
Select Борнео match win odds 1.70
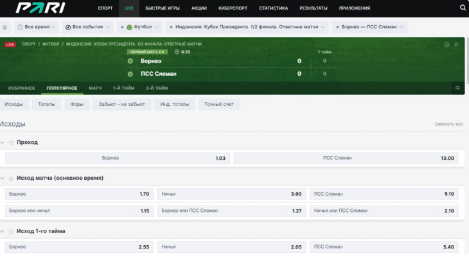pyautogui.click(x=79, y=193)
